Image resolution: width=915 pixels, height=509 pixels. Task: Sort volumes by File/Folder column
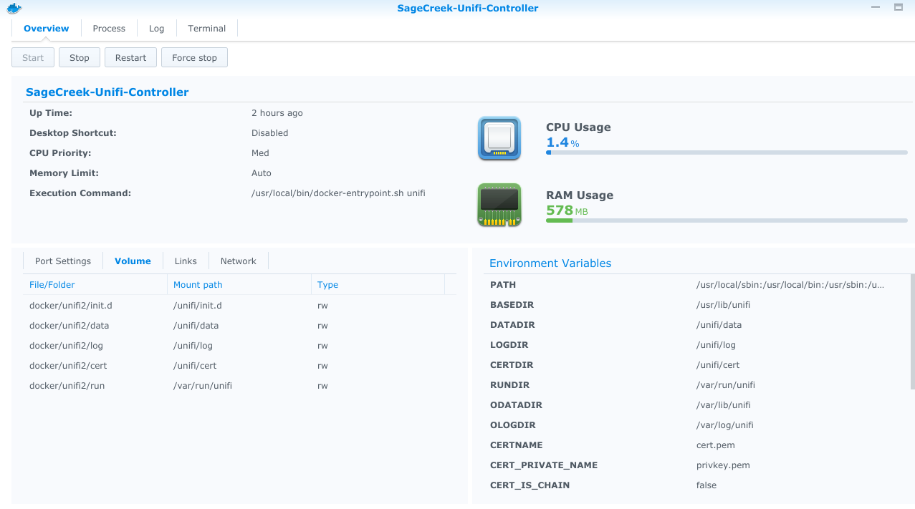click(52, 284)
